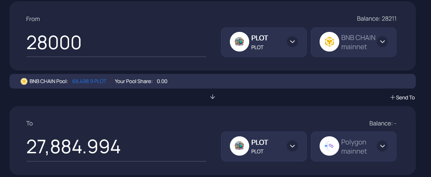
Task: Click the small BNB icon beside Pool label
Action: [24, 81]
